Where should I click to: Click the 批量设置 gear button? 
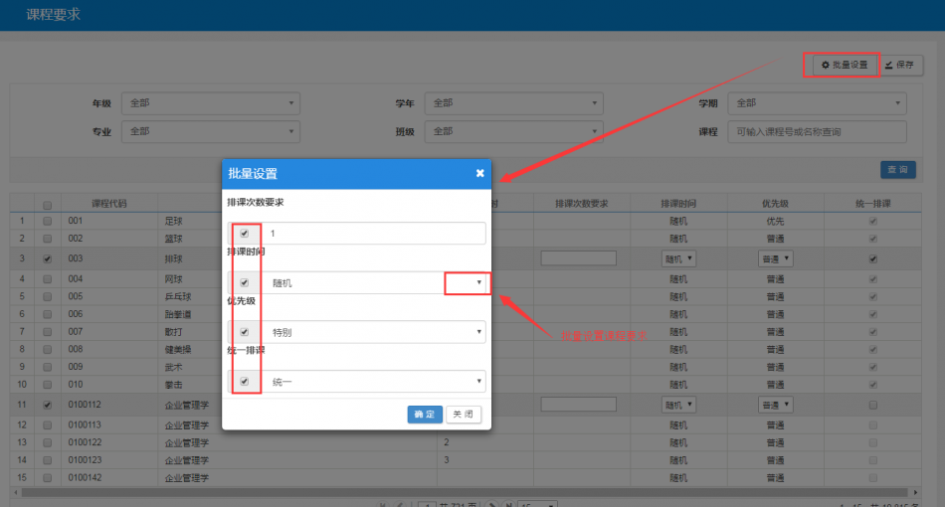(844, 65)
